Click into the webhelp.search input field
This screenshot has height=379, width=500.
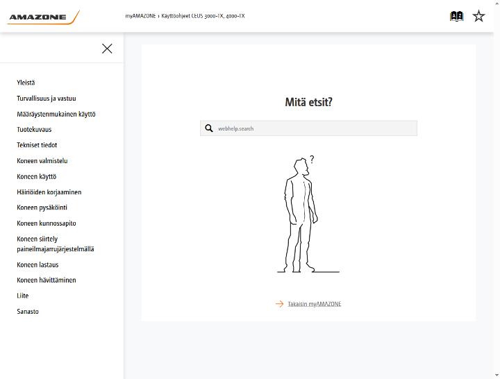[308, 128]
